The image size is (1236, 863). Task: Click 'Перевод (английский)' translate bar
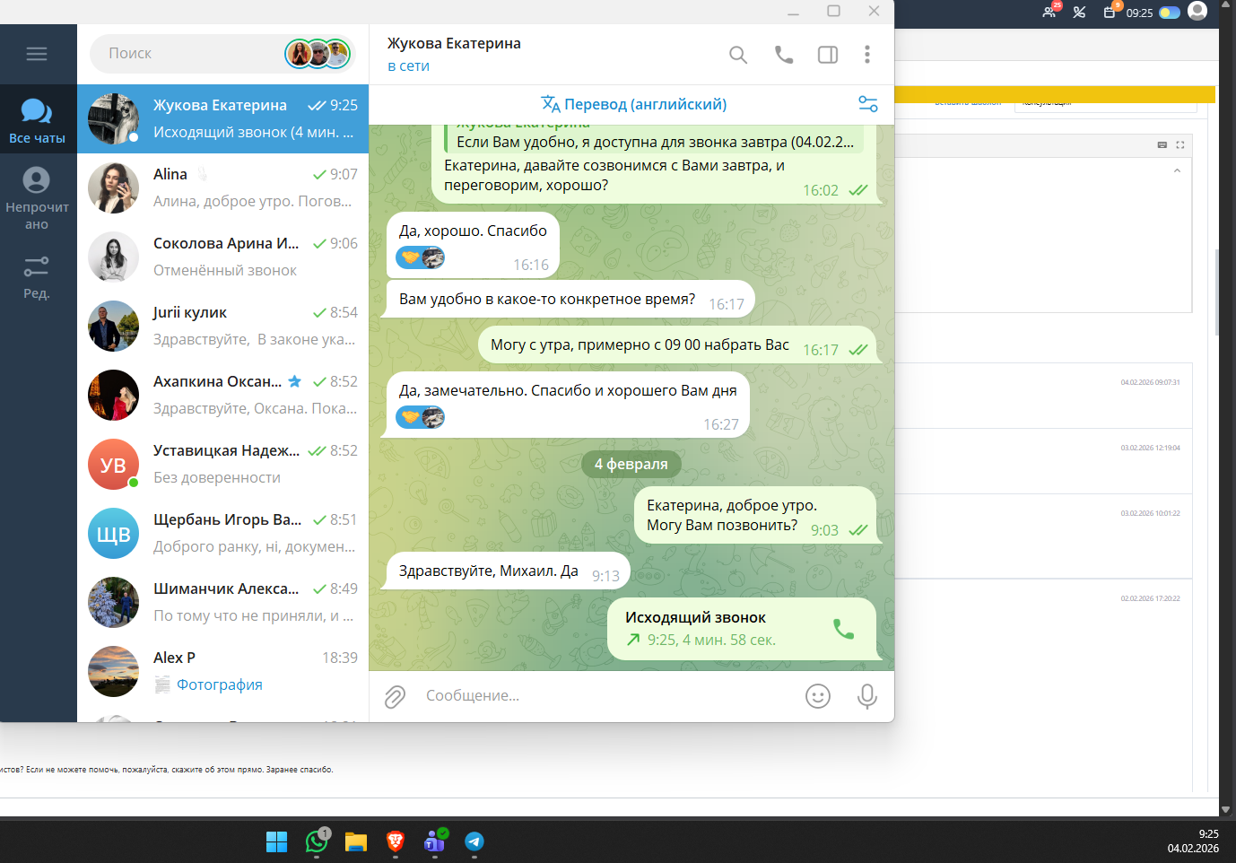point(633,104)
